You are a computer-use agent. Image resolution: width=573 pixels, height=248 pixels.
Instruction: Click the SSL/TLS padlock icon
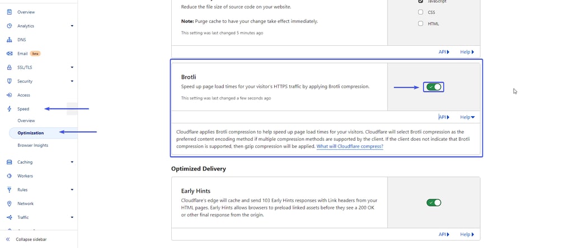pyautogui.click(x=10, y=68)
